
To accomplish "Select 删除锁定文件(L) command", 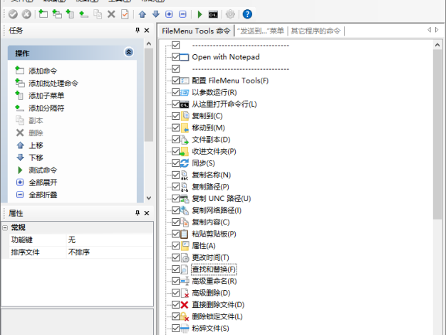I will (217, 316).
